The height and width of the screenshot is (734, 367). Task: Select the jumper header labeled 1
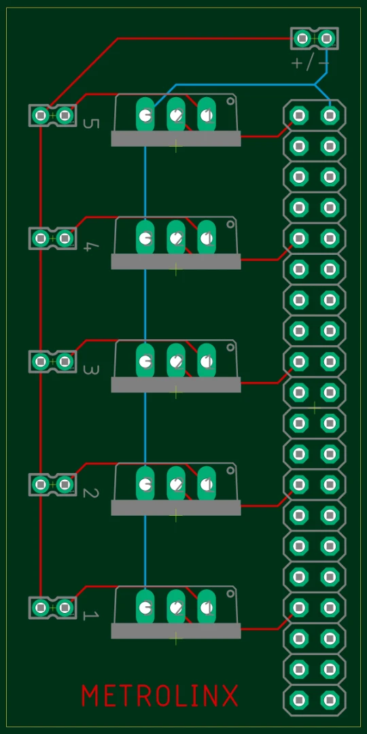pyautogui.click(x=52, y=608)
